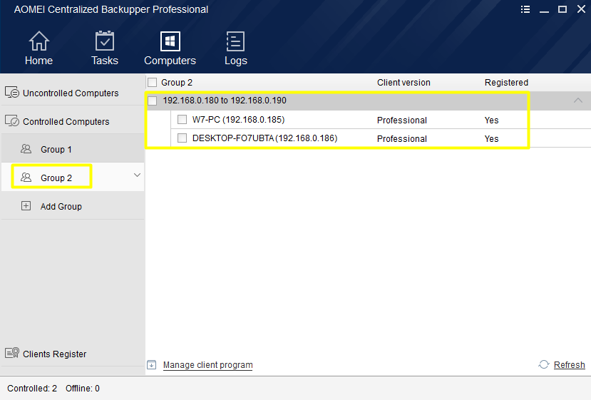Switch to the Tasks tab label

coord(105,61)
